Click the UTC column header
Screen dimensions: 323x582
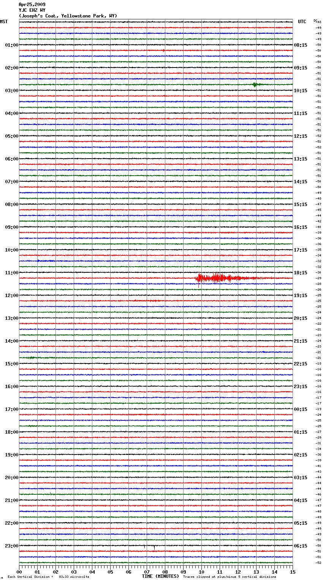(x=302, y=22)
